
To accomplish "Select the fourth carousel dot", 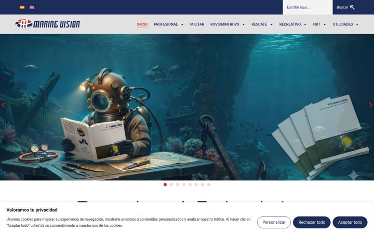I will pos(184,184).
